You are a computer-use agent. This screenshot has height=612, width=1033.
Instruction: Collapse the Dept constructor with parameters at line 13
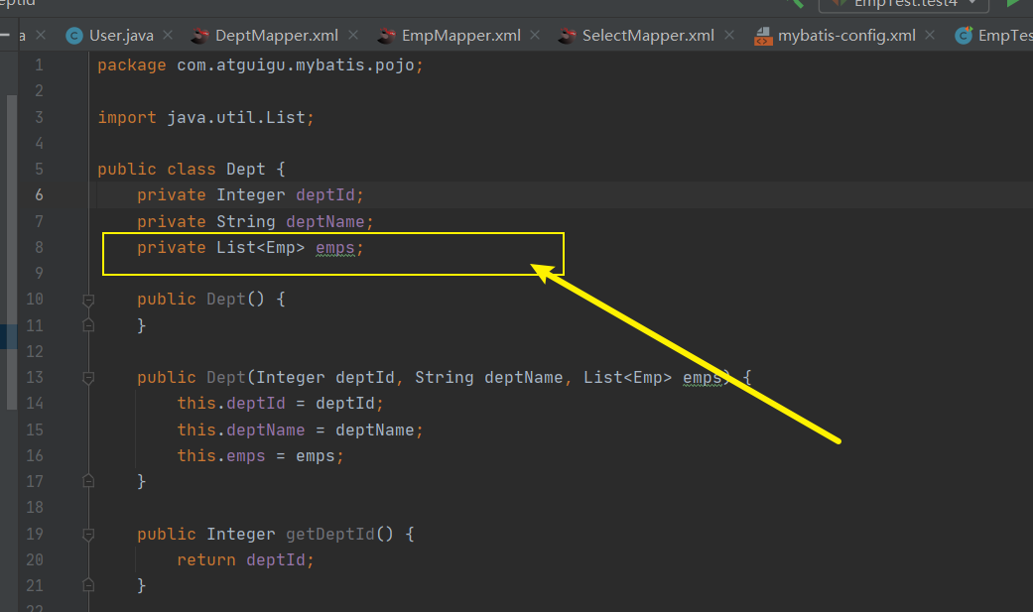[x=88, y=378]
